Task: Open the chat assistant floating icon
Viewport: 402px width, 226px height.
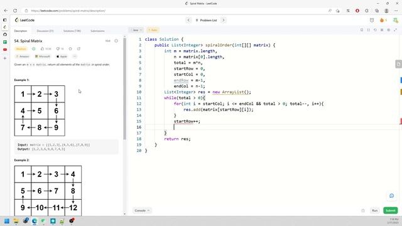Action: point(391,196)
